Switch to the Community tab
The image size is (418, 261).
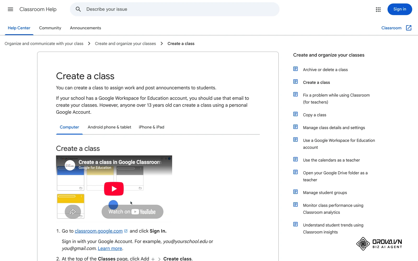pos(50,28)
